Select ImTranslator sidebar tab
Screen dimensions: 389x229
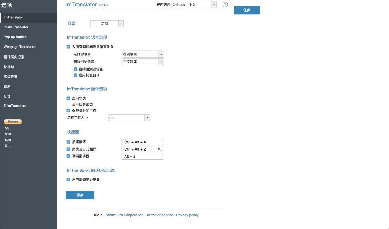[x=28, y=17]
